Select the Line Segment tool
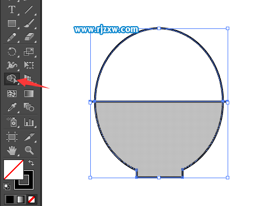This screenshot has width=256, height=206. click(x=28, y=10)
